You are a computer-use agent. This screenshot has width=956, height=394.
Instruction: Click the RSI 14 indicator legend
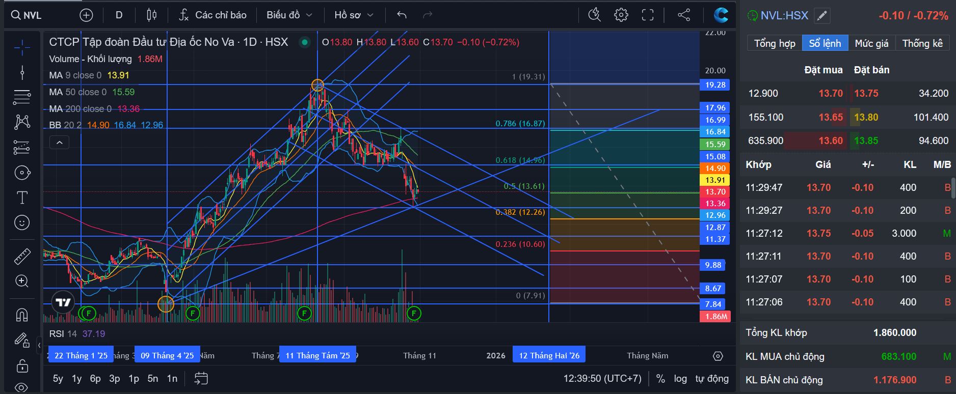tap(77, 334)
